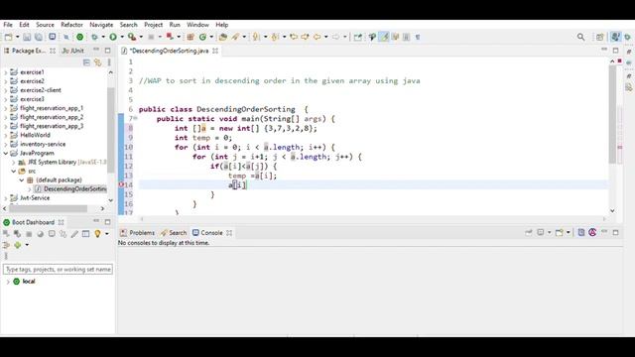This screenshot has height=357, width=635.
Task: Switch to the Problems tab
Action: (x=137, y=233)
